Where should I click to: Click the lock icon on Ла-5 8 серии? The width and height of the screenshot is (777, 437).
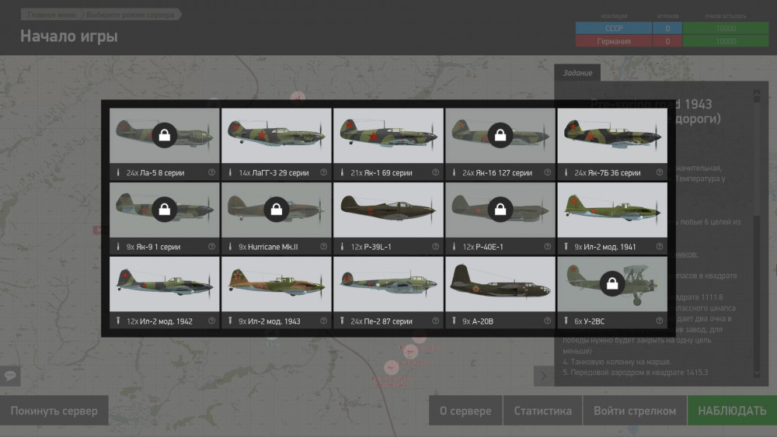coord(164,135)
